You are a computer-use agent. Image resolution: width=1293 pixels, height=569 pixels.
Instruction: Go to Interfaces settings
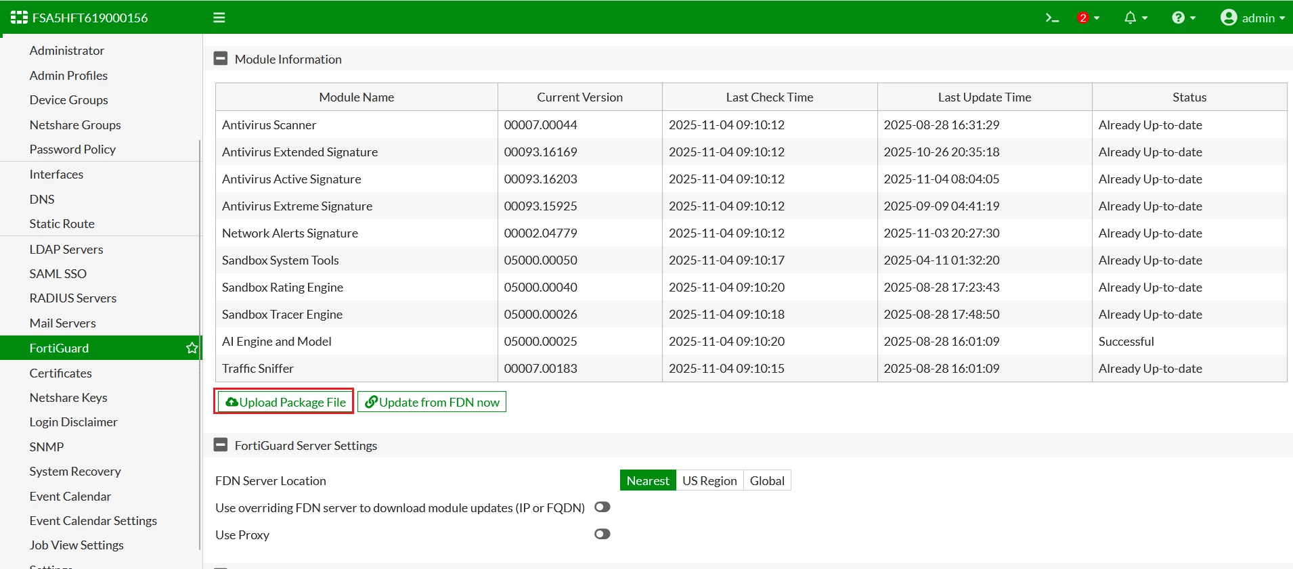[56, 174]
